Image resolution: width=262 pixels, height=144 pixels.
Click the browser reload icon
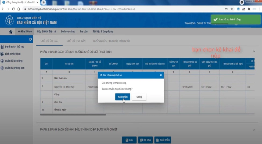click(13, 9)
